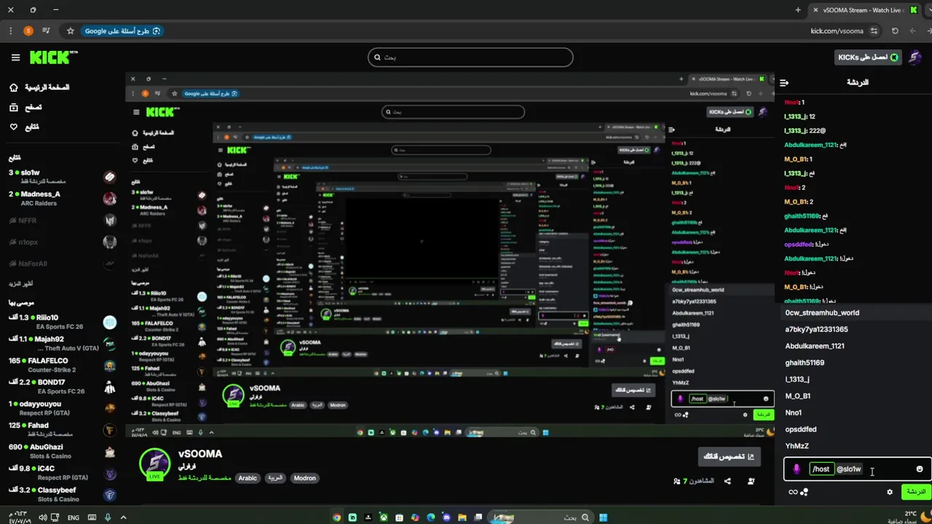Click Get KICKs (احصل على KICKs) button
Screen dimensions: 932x524
point(868,57)
